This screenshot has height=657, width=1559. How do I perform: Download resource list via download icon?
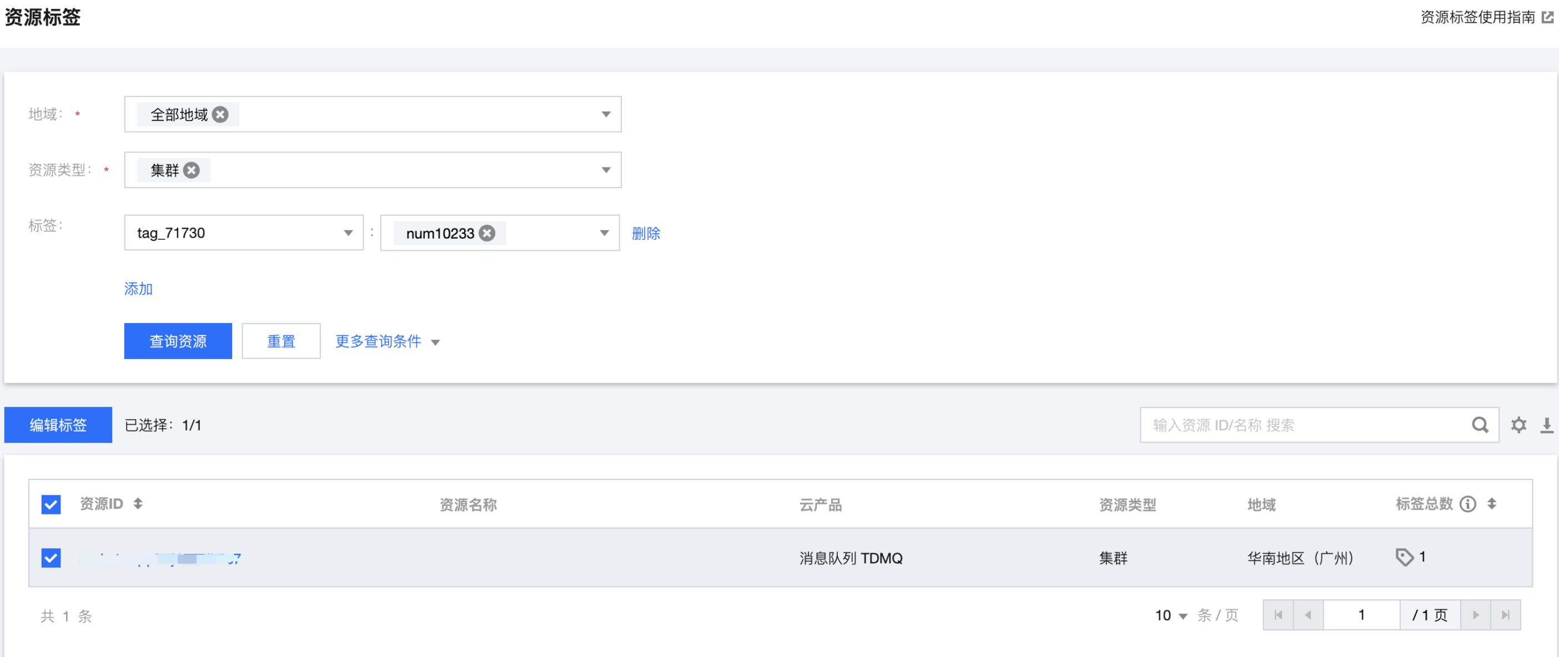1546,424
